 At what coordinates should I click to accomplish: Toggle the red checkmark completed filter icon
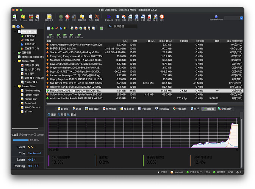57,28
